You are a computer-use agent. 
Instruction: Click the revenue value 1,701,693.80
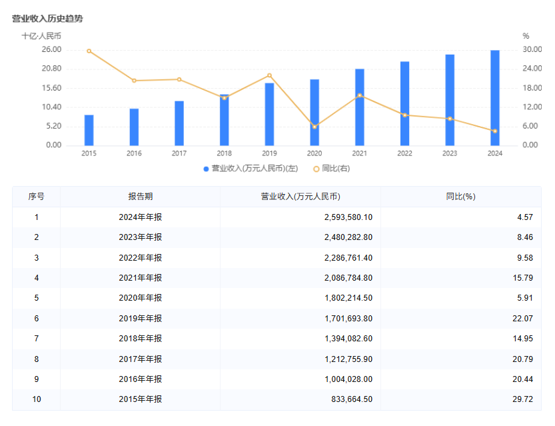point(348,319)
